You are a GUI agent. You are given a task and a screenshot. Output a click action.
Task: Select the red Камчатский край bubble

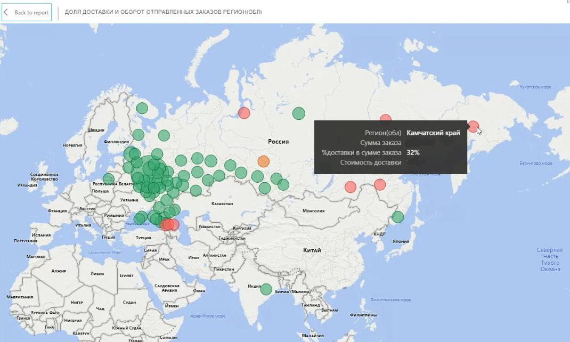pos(472,126)
